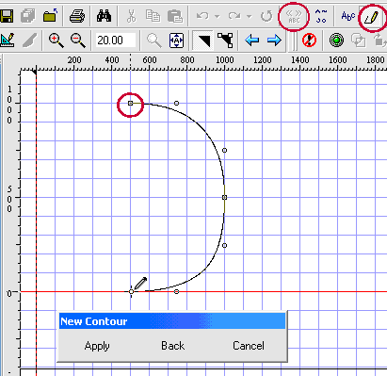Image resolution: width=387 pixels, height=376 pixels.
Task: Redo the last undone action
Action: [x=234, y=15]
